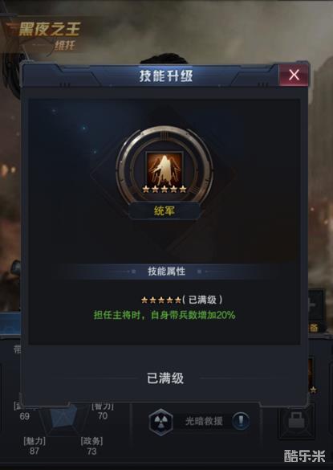This screenshot has width=333, height=470.
Task: Click the five stars beside (已满级) text
Action: (x=161, y=300)
